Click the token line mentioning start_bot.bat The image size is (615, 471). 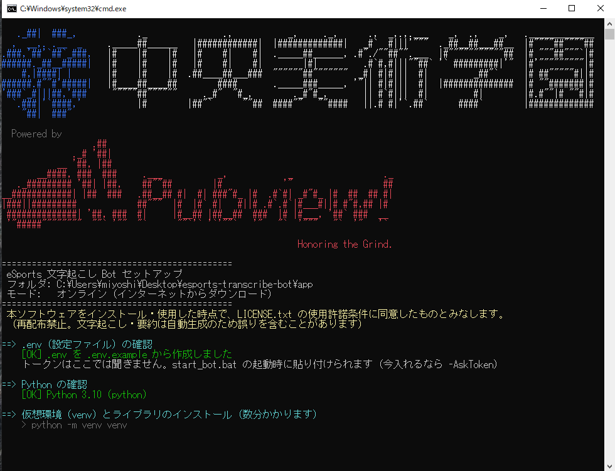point(260,364)
